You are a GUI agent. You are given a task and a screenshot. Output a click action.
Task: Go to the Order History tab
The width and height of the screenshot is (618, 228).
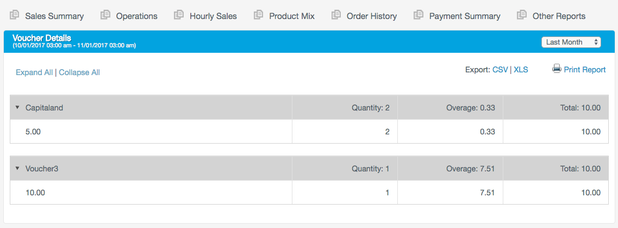tap(372, 16)
